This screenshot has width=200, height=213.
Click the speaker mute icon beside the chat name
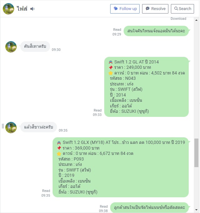32,9
